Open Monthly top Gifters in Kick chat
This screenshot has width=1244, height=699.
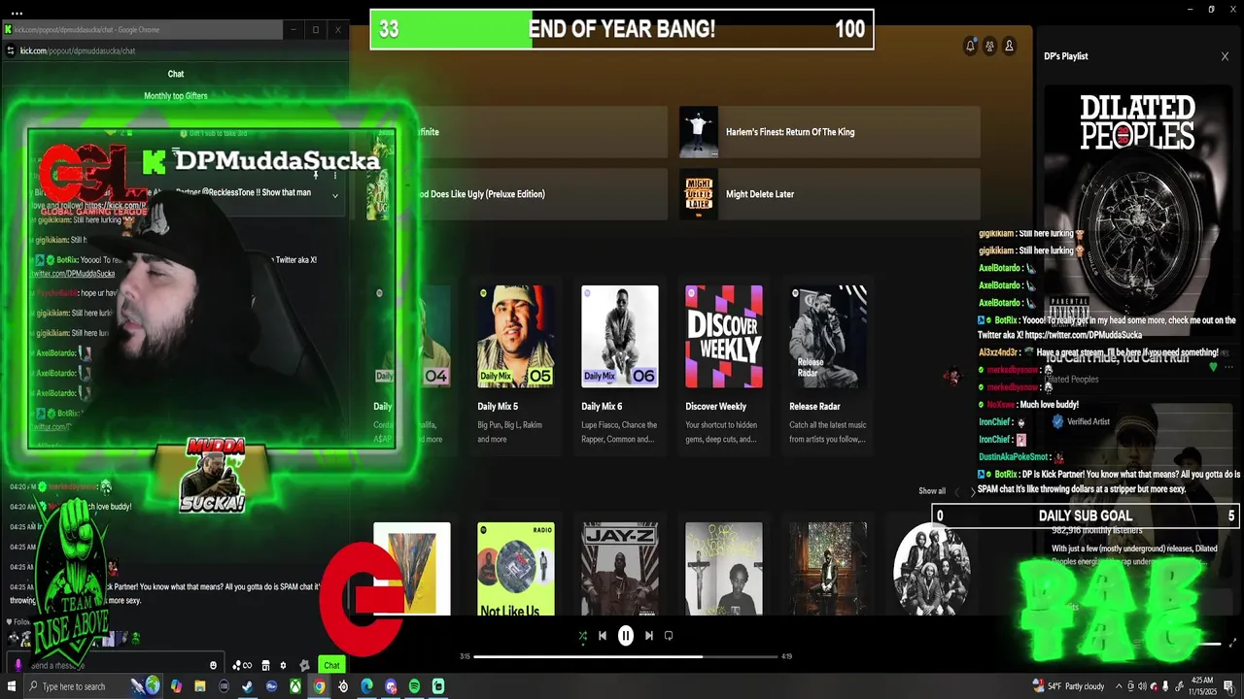(176, 96)
